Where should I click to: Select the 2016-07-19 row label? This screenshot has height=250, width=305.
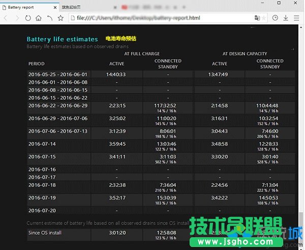click(x=42, y=198)
